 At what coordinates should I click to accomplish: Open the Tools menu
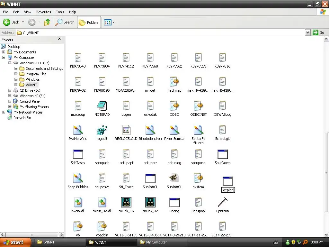(60, 12)
